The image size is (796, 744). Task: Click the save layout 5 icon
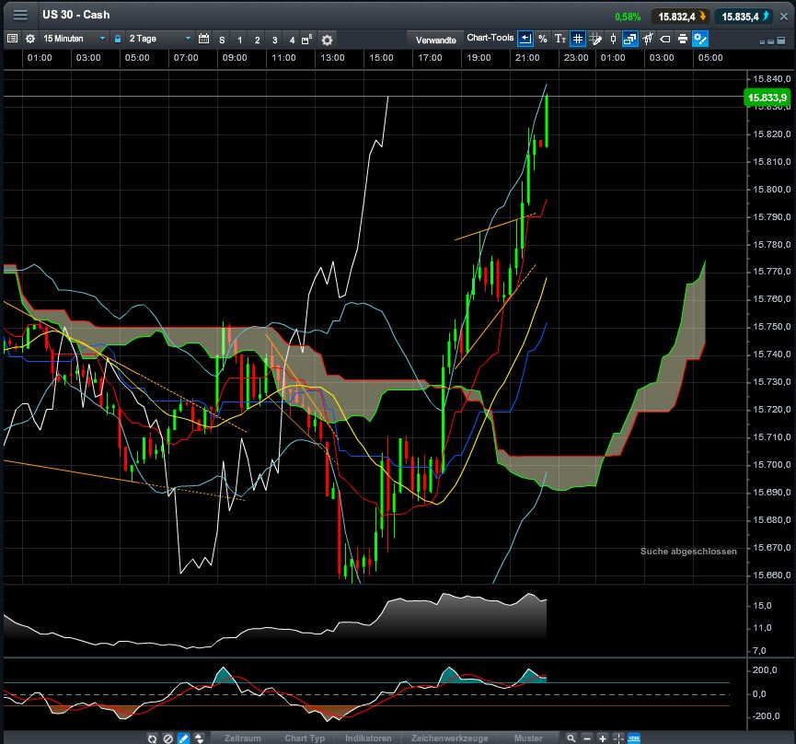(306, 40)
